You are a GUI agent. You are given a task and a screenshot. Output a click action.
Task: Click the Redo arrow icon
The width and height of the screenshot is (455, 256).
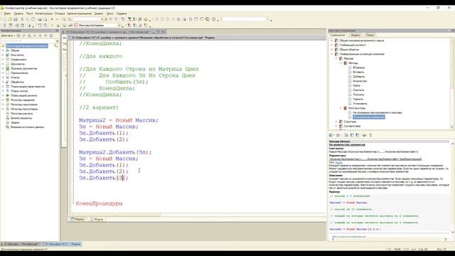tap(57, 19)
